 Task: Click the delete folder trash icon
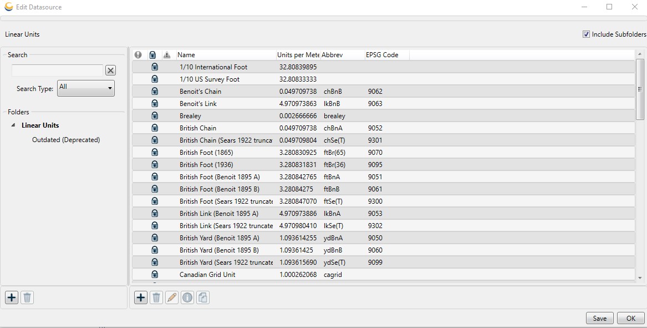[27, 297]
